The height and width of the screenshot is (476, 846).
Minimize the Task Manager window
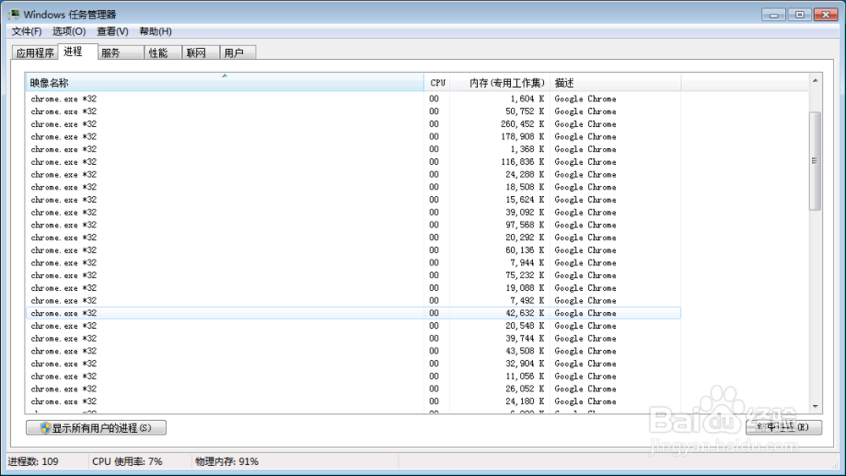(x=773, y=14)
